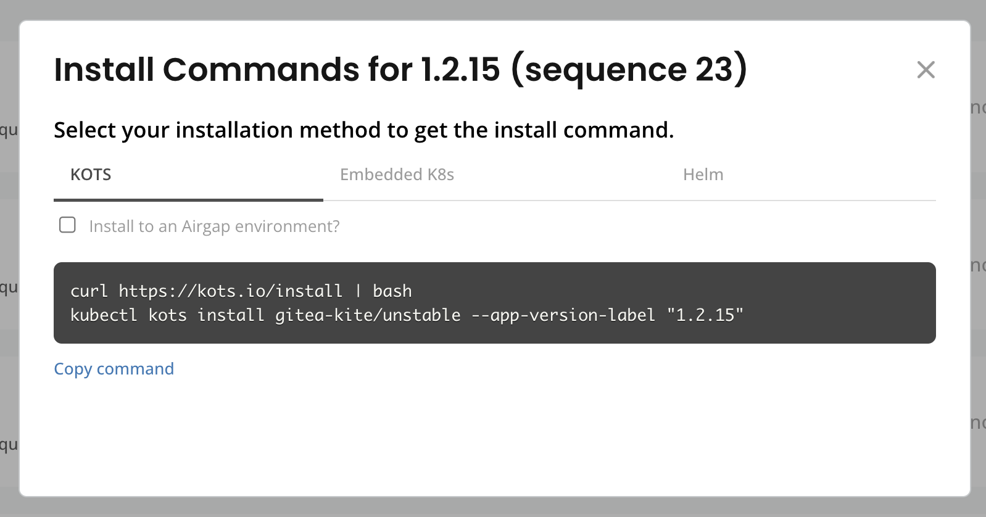Click the gitea-kite/unstable text in command
Screen dimensions: 986x517
368,315
